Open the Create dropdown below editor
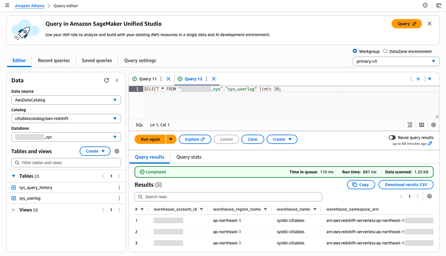This screenshot has height=256, width=446. point(282,139)
